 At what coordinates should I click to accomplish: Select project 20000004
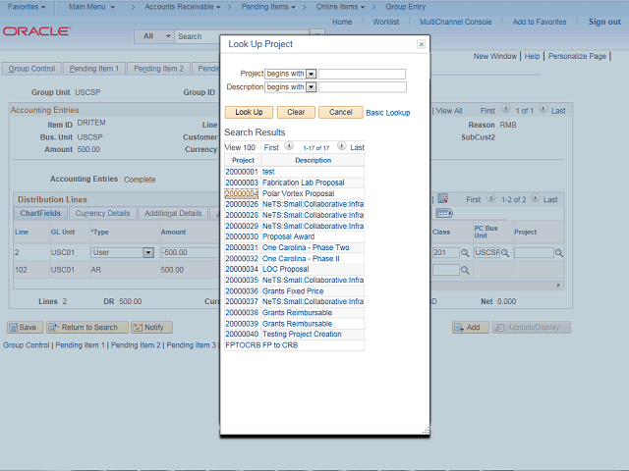pos(242,193)
